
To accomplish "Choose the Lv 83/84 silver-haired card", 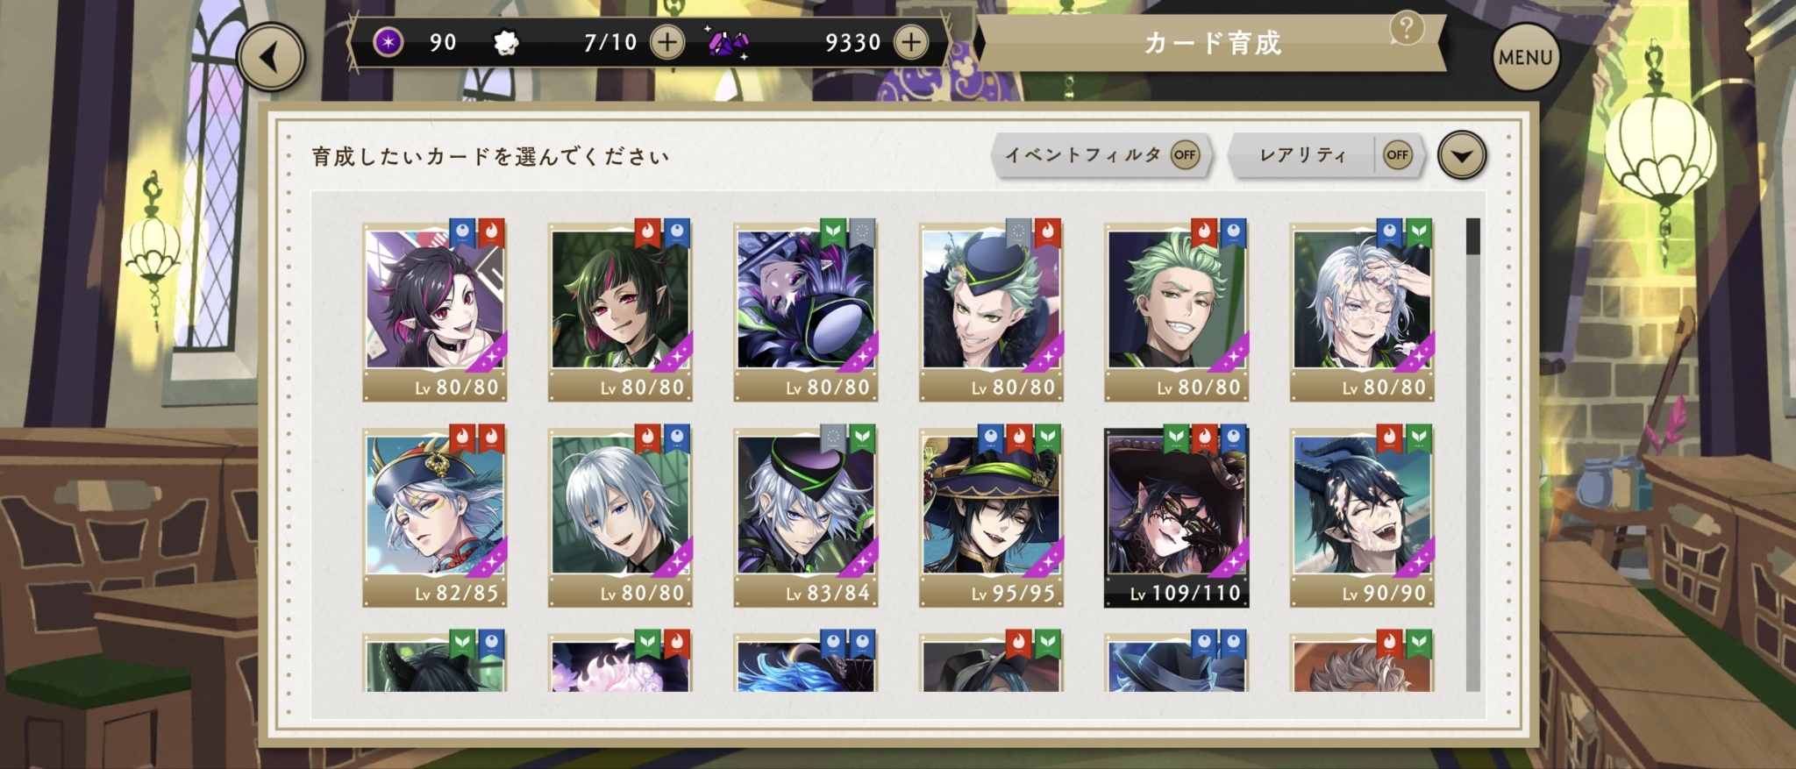I will click(806, 517).
